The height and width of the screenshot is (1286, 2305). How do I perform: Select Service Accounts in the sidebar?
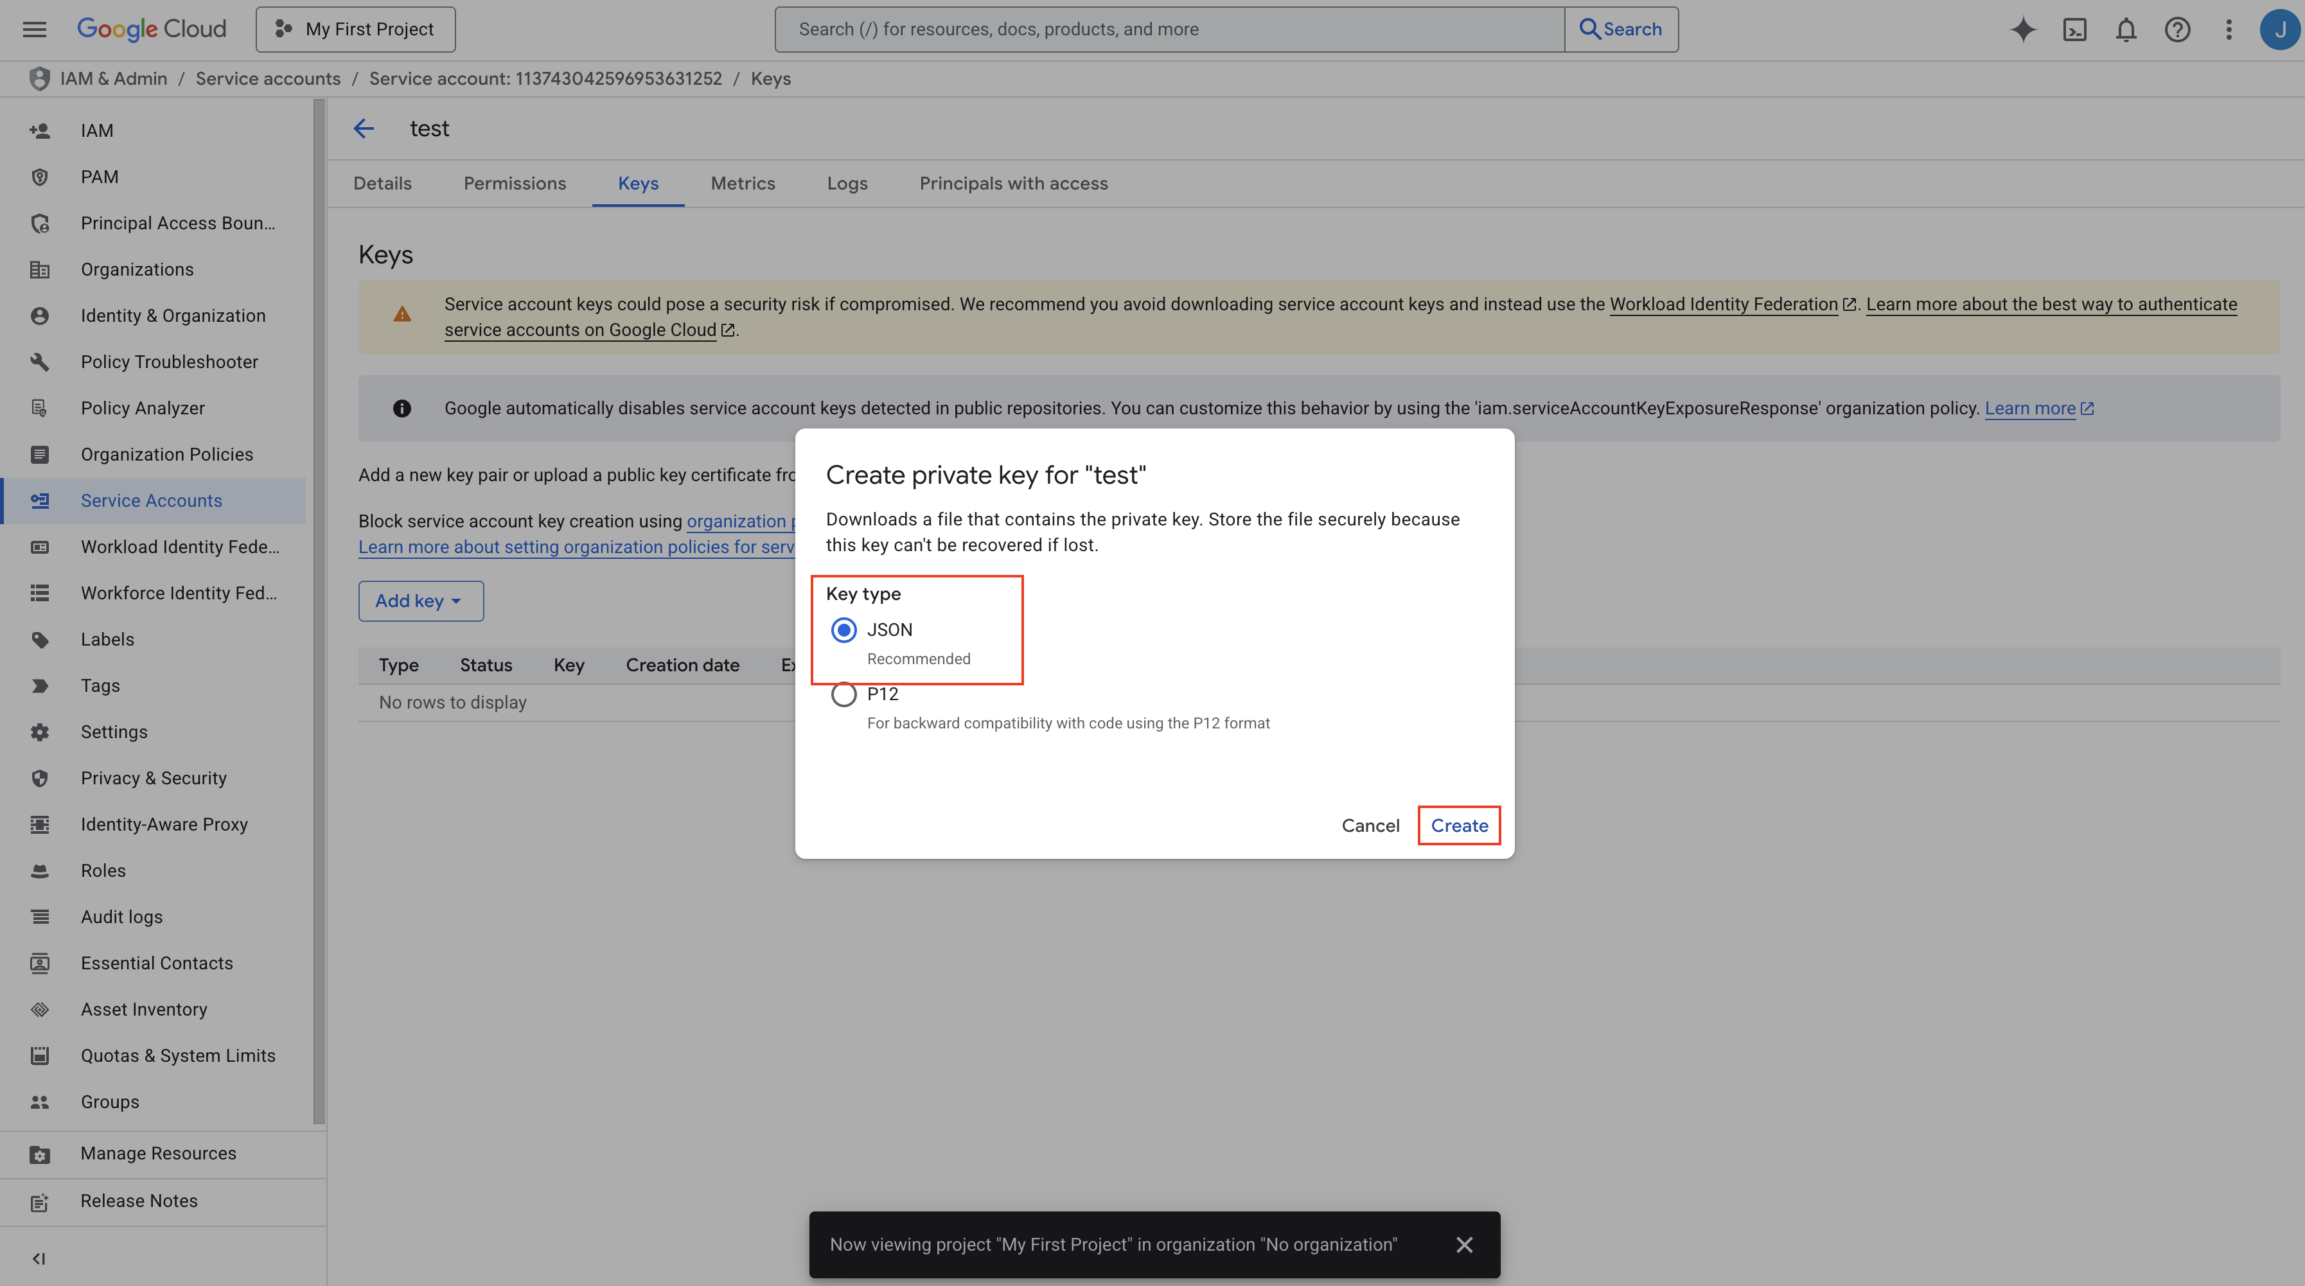tap(154, 501)
